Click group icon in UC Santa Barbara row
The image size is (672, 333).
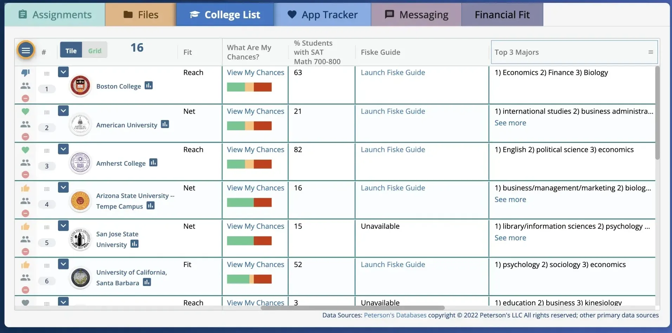pos(25,278)
